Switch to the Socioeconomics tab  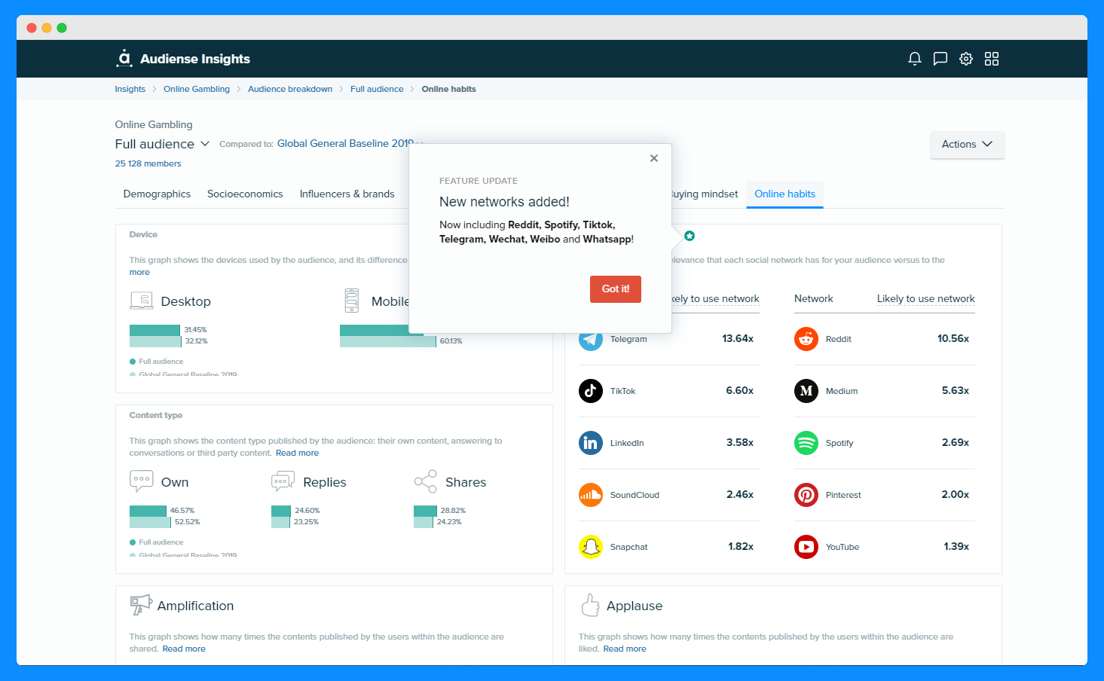point(245,194)
